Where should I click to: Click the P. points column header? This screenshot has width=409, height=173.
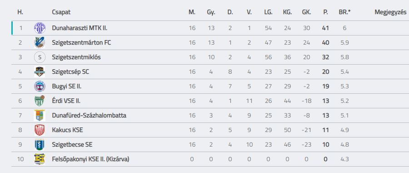pyautogui.click(x=325, y=12)
